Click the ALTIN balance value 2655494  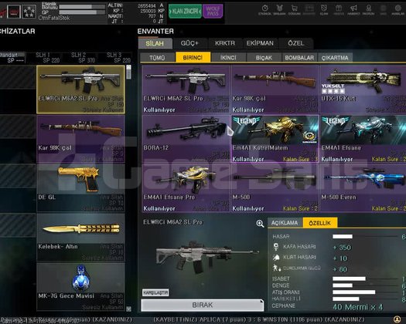coord(147,5)
